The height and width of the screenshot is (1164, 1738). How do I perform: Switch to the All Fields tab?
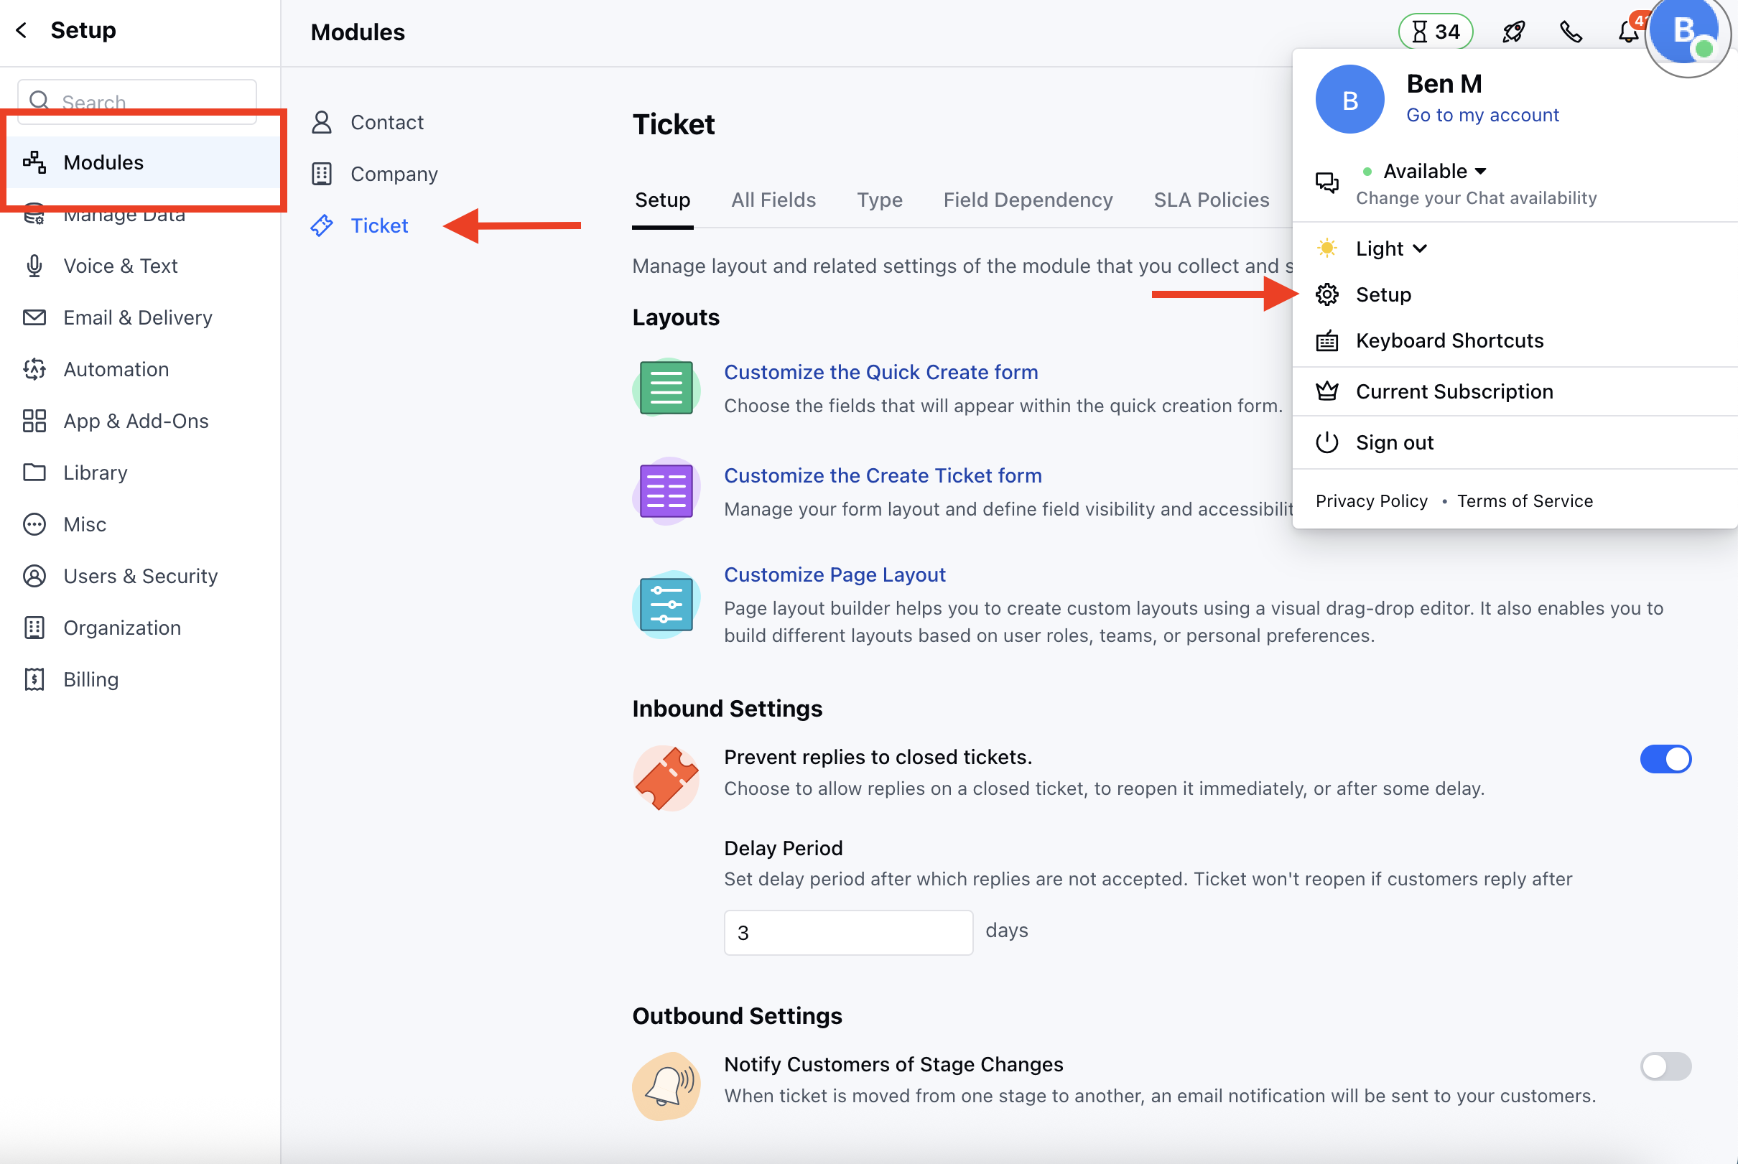pyautogui.click(x=773, y=200)
